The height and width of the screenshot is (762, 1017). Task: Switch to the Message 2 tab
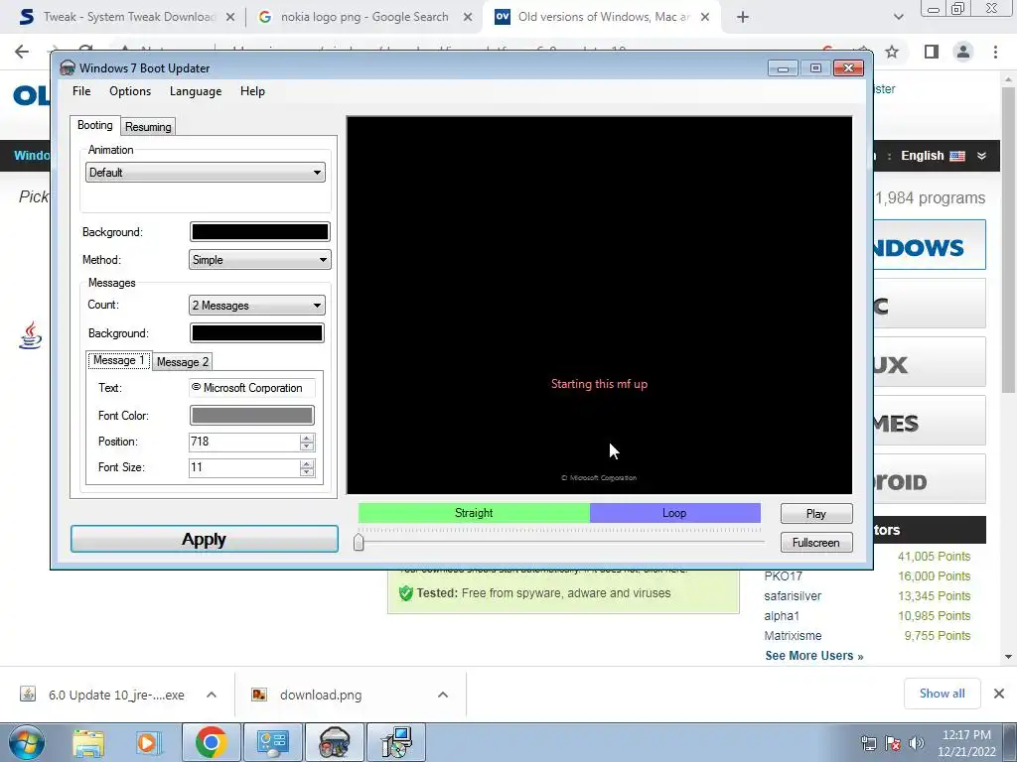(x=183, y=362)
